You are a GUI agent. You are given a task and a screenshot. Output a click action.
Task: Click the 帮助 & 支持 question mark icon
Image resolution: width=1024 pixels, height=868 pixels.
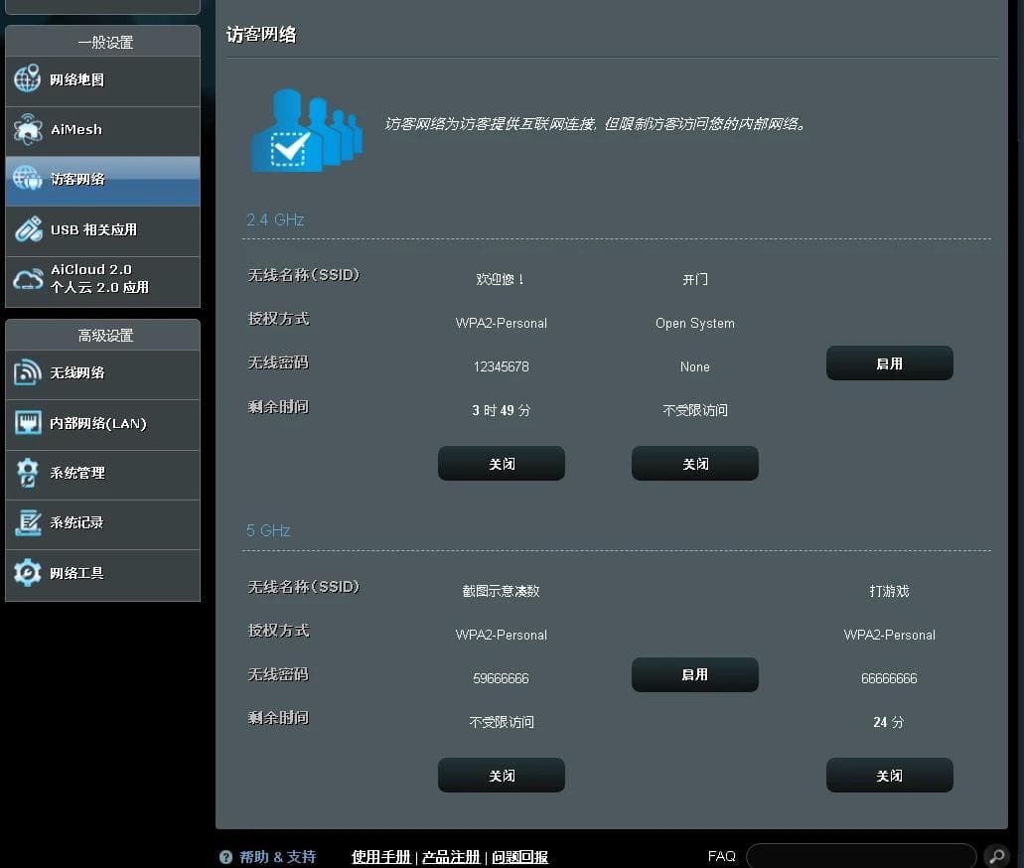[226, 857]
